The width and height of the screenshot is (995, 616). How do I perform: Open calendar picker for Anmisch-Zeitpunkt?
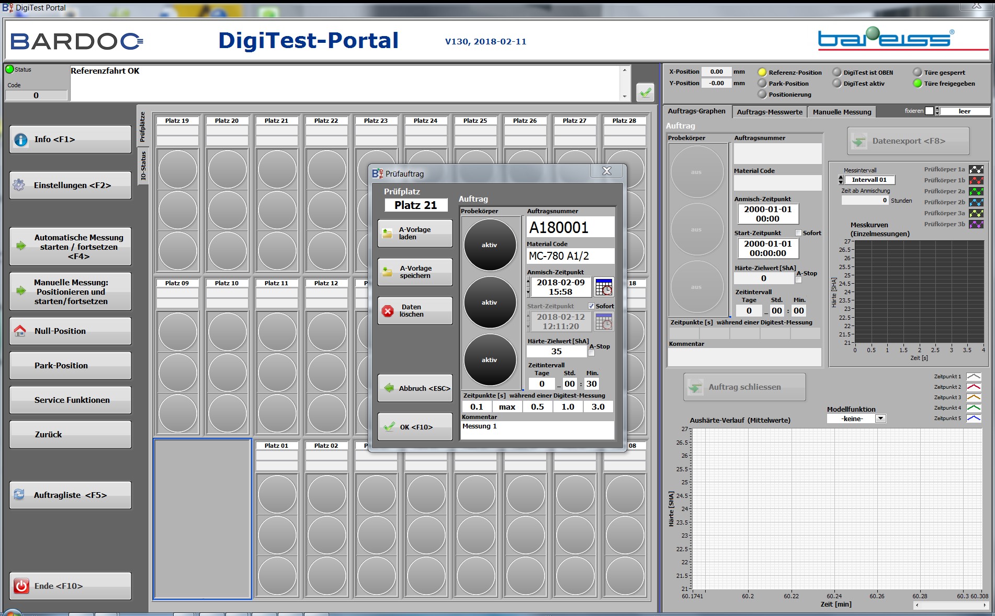(604, 287)
